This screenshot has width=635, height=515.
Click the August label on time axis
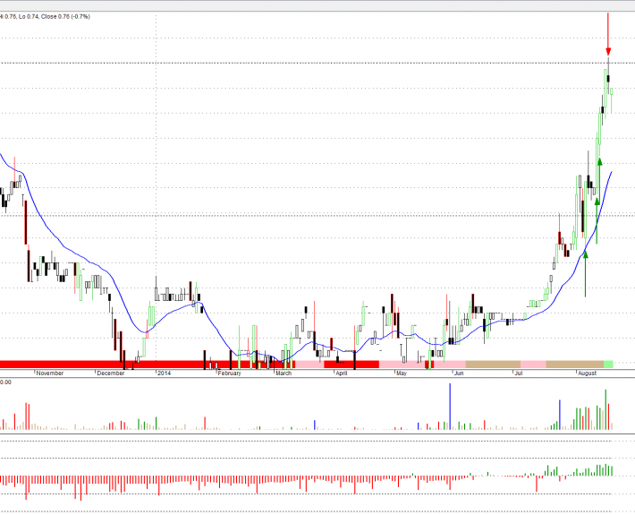(587, 373)
